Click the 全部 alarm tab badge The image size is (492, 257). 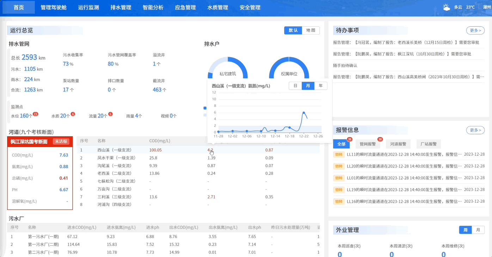[x=349, y=139]
